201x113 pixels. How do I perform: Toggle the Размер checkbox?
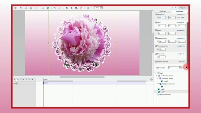(156, 14)
